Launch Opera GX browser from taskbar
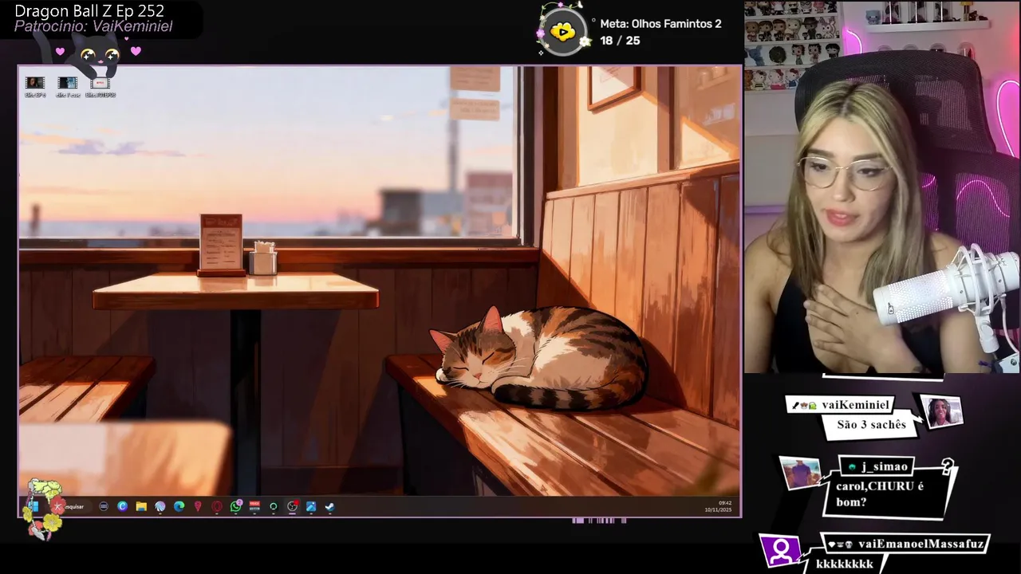The width and height of the screenshot is (1021, 574). 217,506
